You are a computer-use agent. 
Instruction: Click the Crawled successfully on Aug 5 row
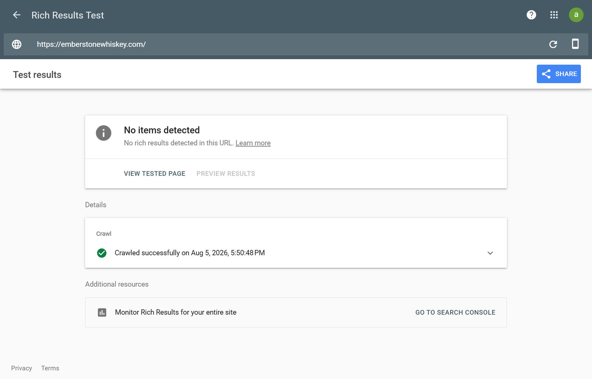(296, 253)
